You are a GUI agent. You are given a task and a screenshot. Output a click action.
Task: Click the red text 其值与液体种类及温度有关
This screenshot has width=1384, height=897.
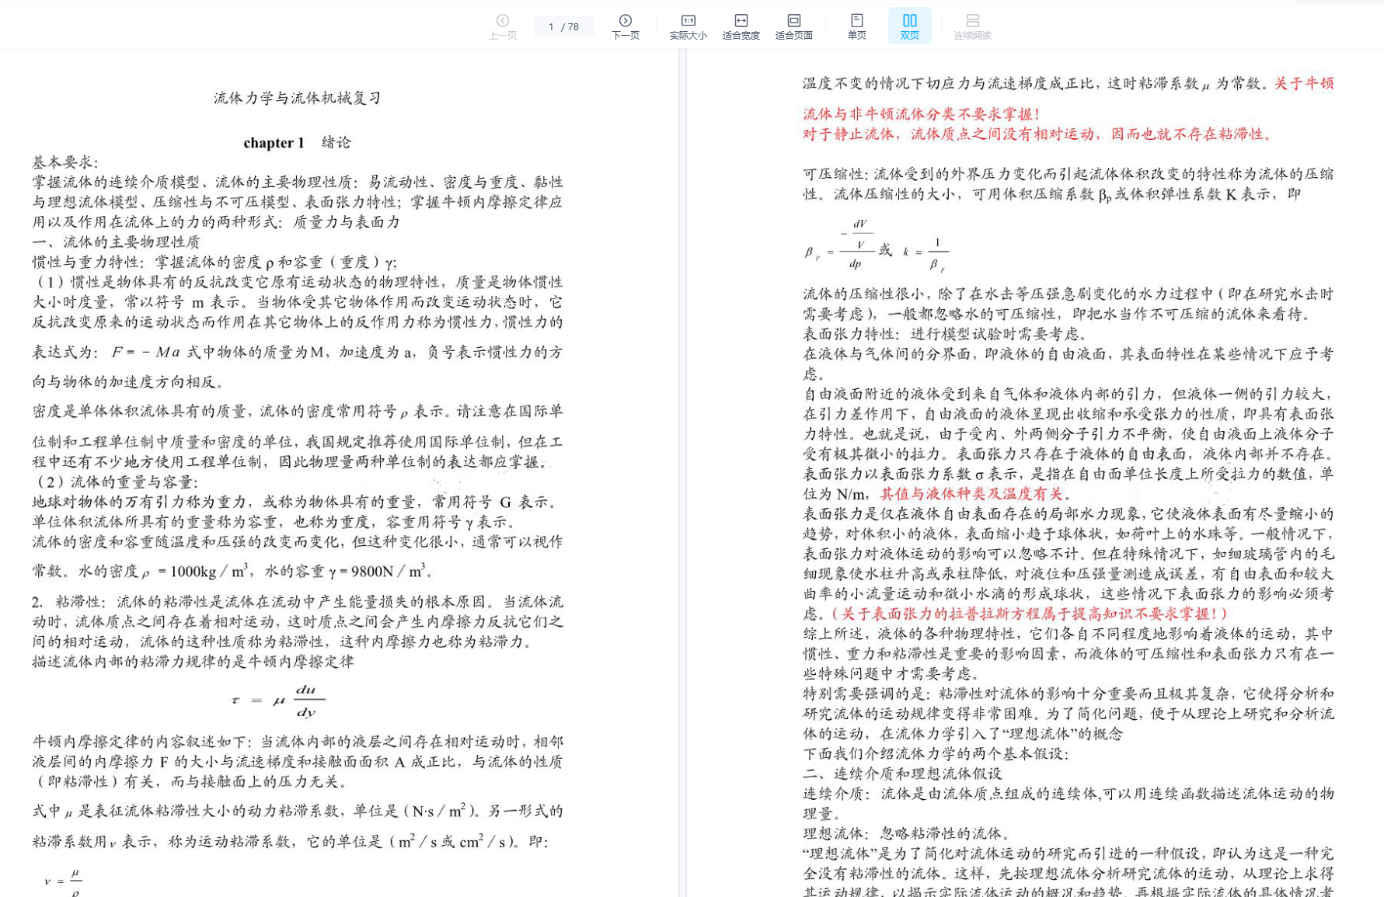click(x=971, y=494)
